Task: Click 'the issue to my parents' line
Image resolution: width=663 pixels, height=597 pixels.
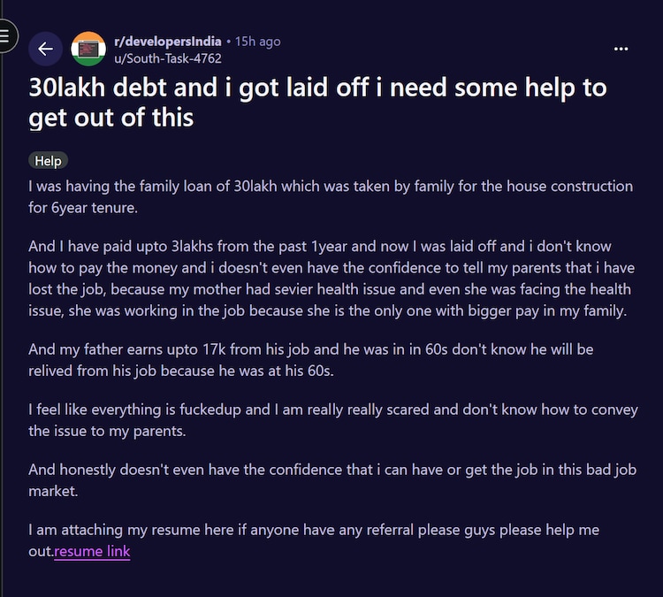Action: (x=107, y=431)
